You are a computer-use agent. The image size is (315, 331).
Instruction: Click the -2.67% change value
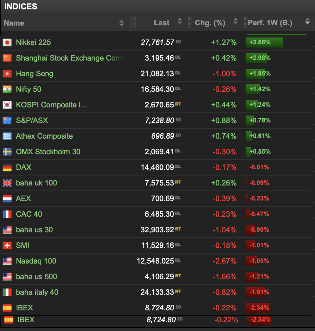coord(225,261)
